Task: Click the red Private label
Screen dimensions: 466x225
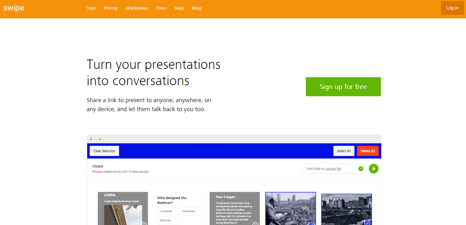Action: 97,172
